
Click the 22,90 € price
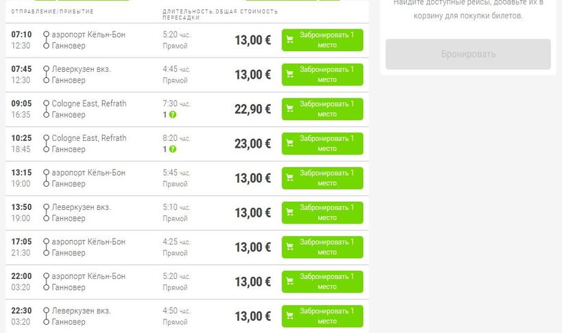(x=253, y=109)
